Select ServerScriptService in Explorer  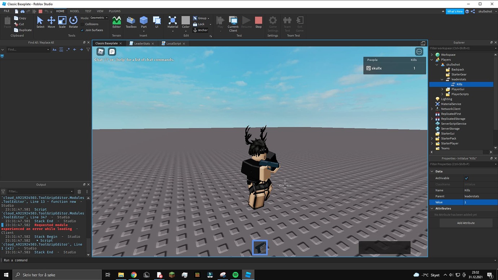point(453,124)
